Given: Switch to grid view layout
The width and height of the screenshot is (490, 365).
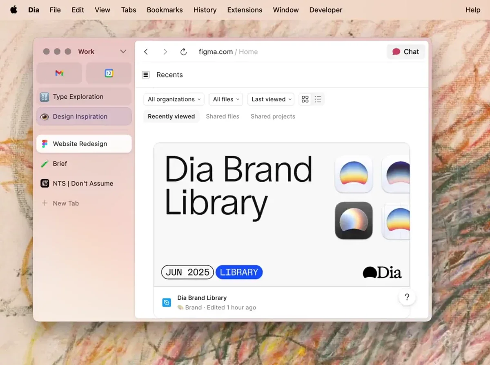Looking at the screenshot, I should point(305,99).
